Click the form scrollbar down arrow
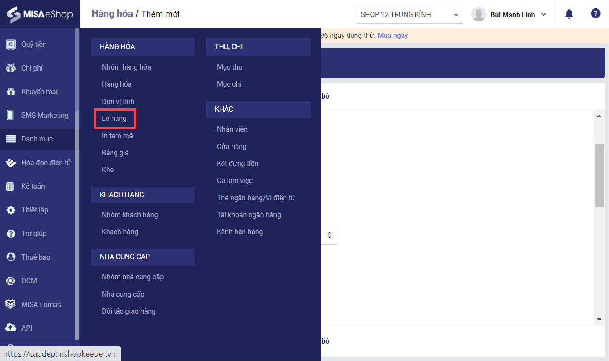Viewport: 609px width, 361px height. (599, 319)
